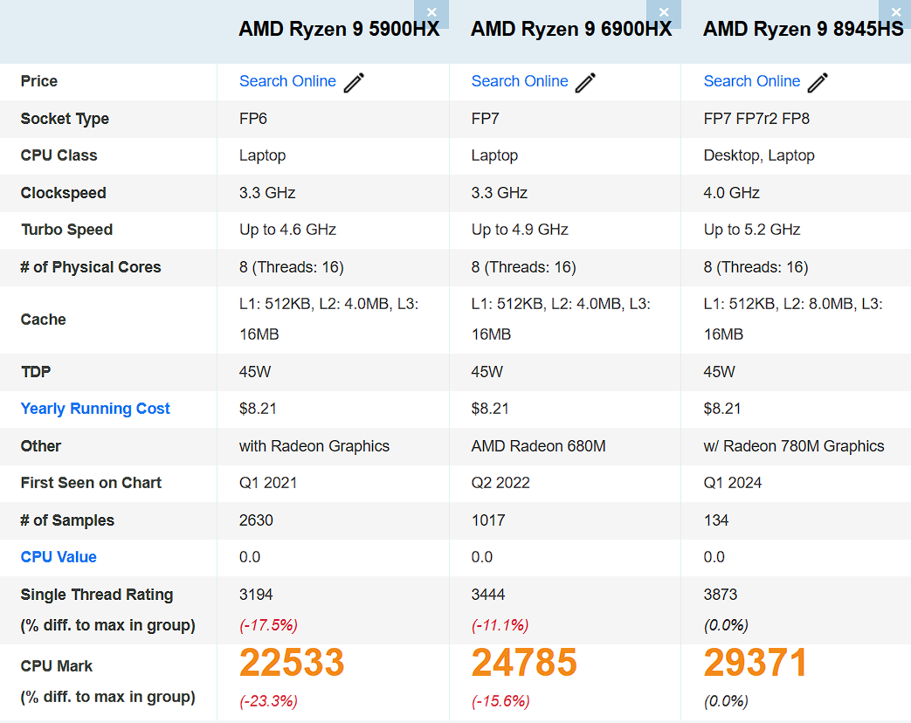Viewport: 911px width, 723px height.
Task: Open Search Online link for Ryzen 9 8945HS
Action: 752,81
